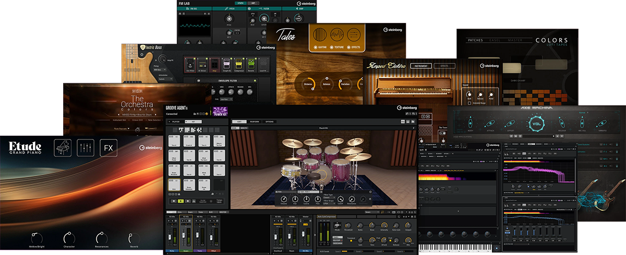Click the Cutoff knob below the drum kit
626x255 pixels.
coord(340,200)
